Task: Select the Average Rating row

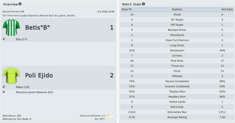Action: tap(177, 117)
